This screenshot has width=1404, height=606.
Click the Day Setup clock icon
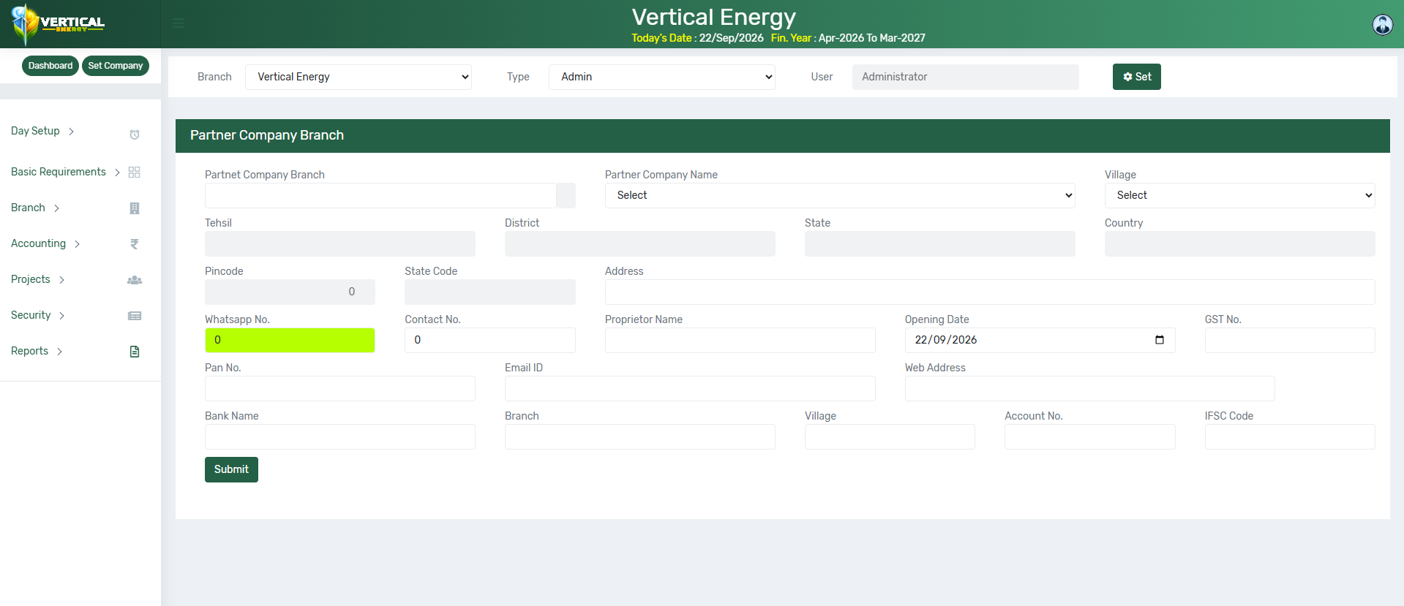(x=135, y=135)
